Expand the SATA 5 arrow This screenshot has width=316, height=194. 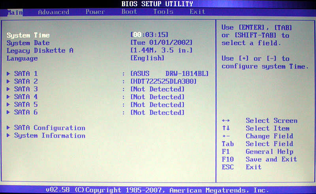click(8, 104)
